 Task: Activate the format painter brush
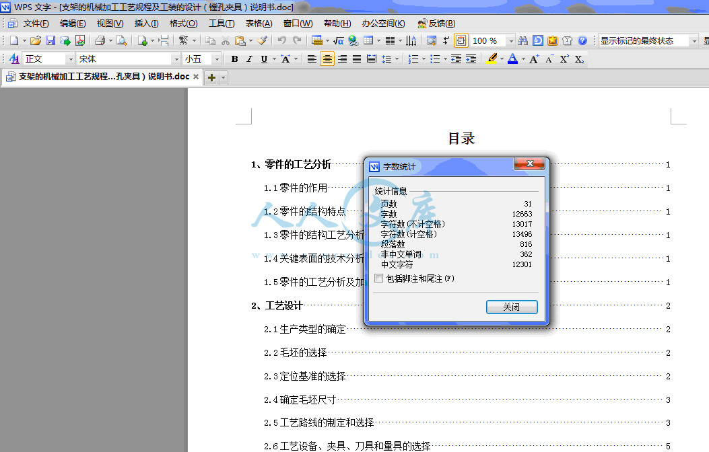[263, 40]
